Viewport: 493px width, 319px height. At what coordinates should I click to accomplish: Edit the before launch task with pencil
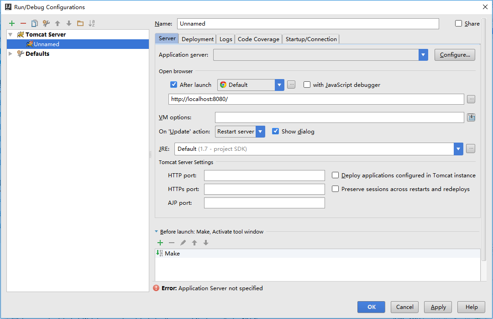[x=183, y=243]
